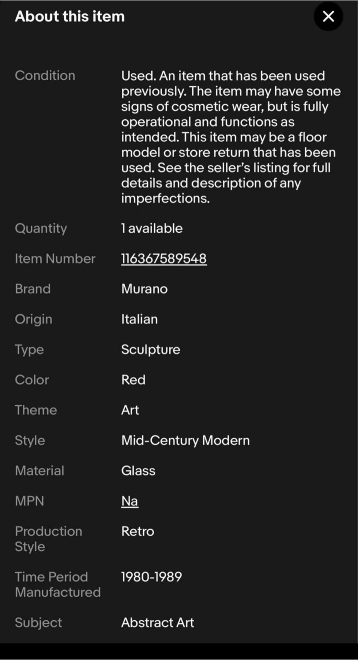This screenshot has width=358, height=660.
Task: Select the Murano brand value
Action: point(144,289)
